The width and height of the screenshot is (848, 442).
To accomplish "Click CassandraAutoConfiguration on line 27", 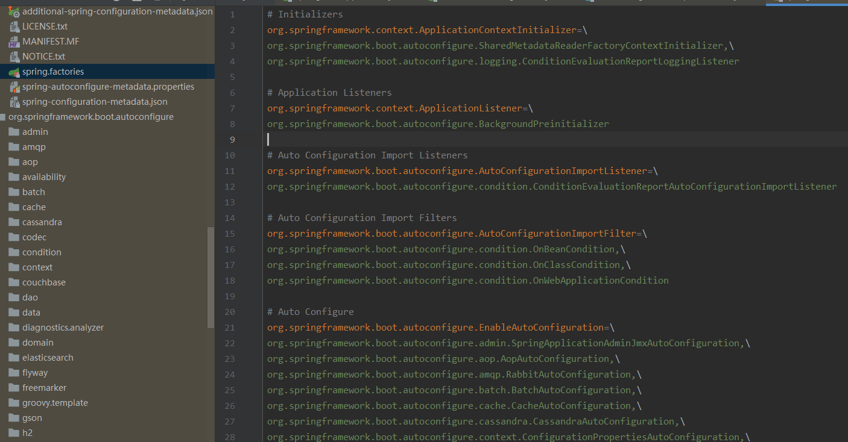I will pos(603,422).
